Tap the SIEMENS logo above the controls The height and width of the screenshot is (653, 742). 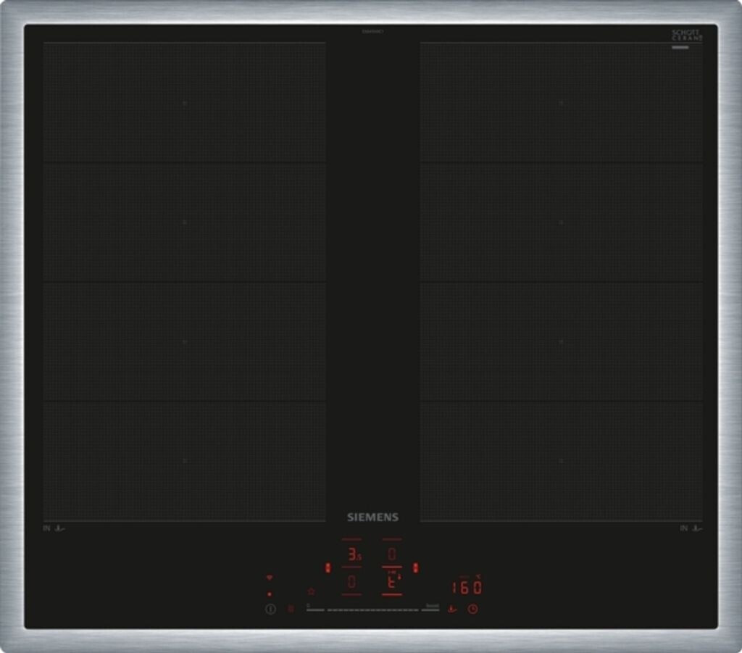point(371,517)
